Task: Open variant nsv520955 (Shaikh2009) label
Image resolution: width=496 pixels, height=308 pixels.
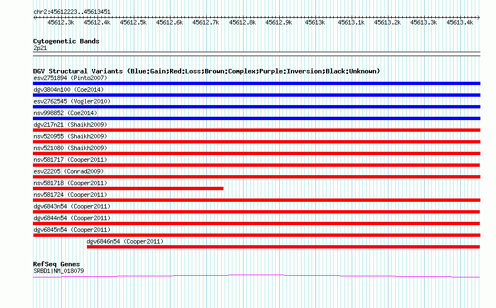Action: point(70,136)
